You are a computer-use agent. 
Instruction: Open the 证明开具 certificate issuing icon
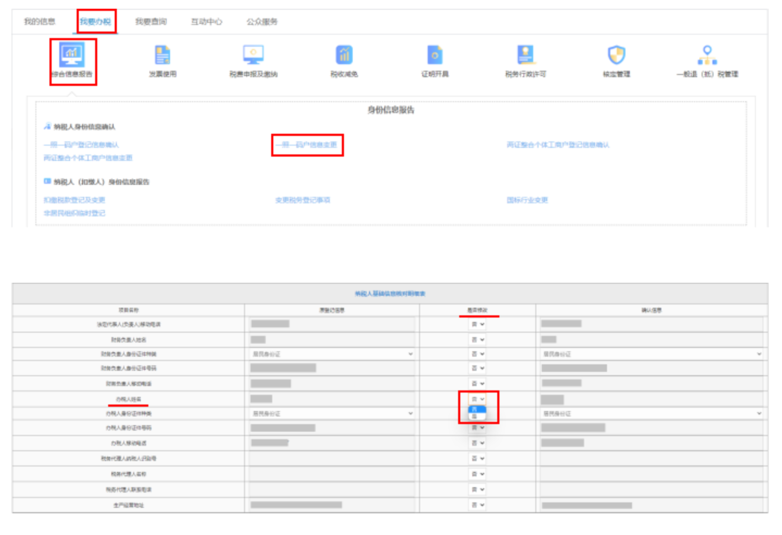coord(435,55)
